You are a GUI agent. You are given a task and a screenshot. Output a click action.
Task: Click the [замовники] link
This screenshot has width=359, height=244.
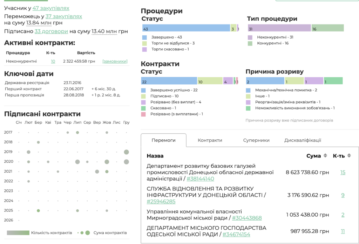[x=115, y=61]
